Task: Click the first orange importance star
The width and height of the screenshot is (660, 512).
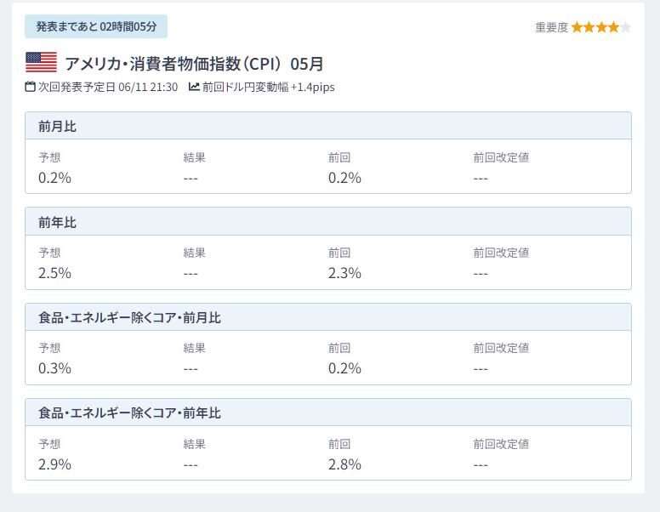Action: click(577, 27)
